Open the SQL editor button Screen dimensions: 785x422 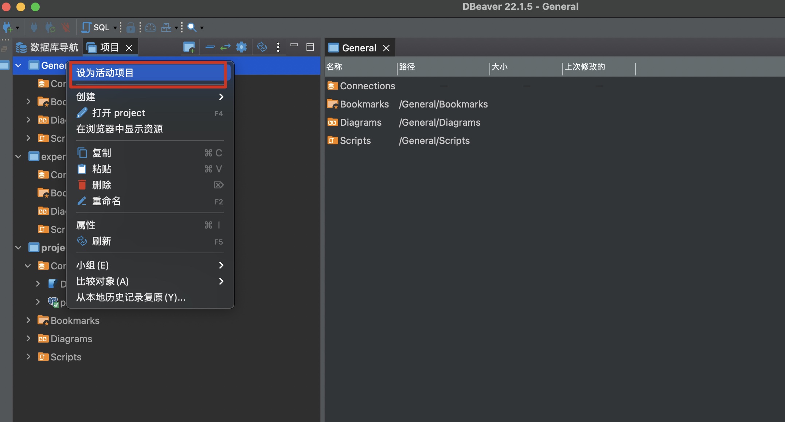pyautogui.click(x=95, y=27)
